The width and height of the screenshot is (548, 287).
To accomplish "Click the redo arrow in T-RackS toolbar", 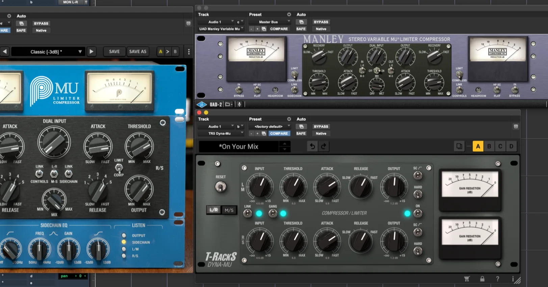I will click(x=324, y=146).
